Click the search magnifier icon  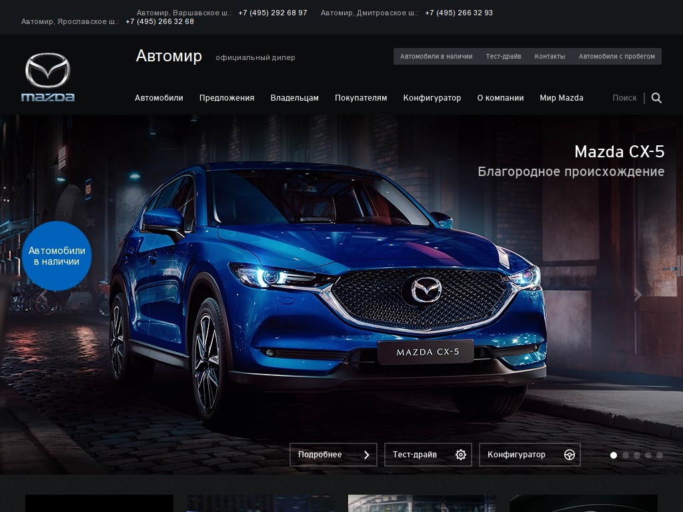pyautogui.click(x=656, y=98)
